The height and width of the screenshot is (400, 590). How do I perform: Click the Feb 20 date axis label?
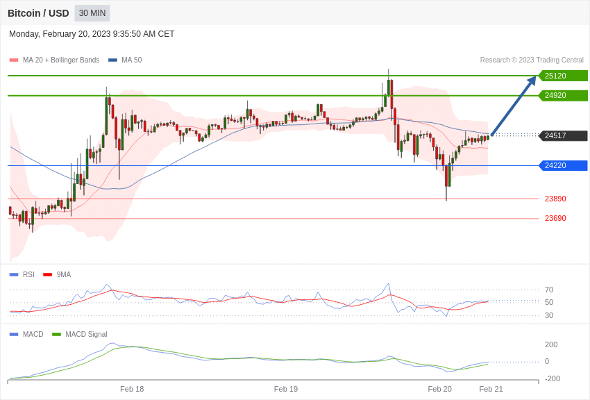pos(440,389)
